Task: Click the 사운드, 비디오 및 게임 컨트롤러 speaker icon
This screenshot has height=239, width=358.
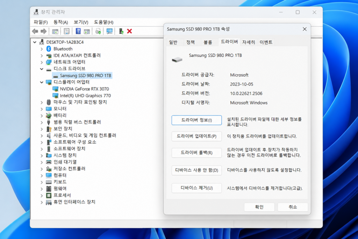Action: [49, 135]
